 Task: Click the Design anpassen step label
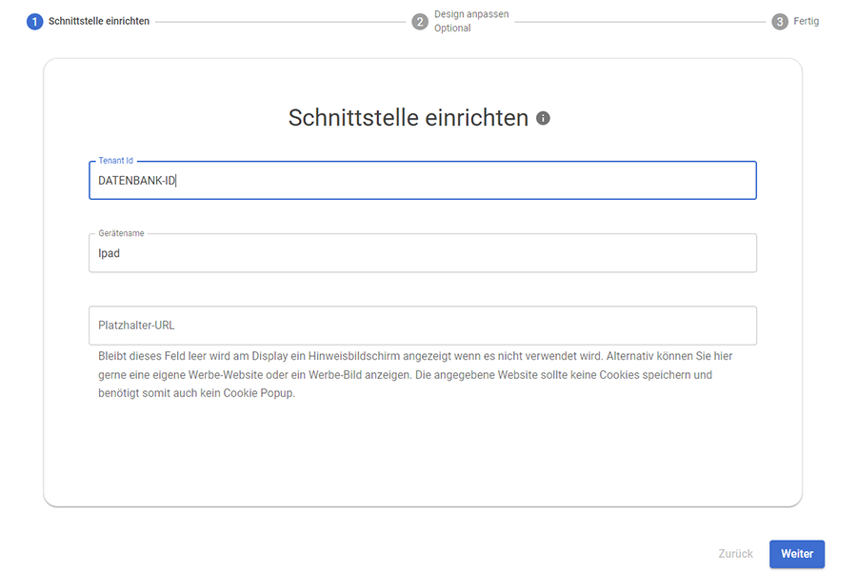[469, 13]
